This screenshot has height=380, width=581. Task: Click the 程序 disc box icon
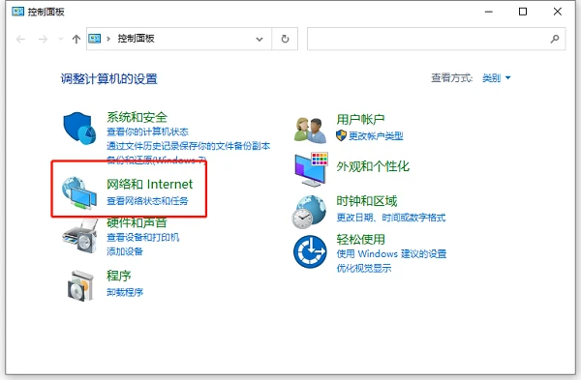click(x=80, y=285)
